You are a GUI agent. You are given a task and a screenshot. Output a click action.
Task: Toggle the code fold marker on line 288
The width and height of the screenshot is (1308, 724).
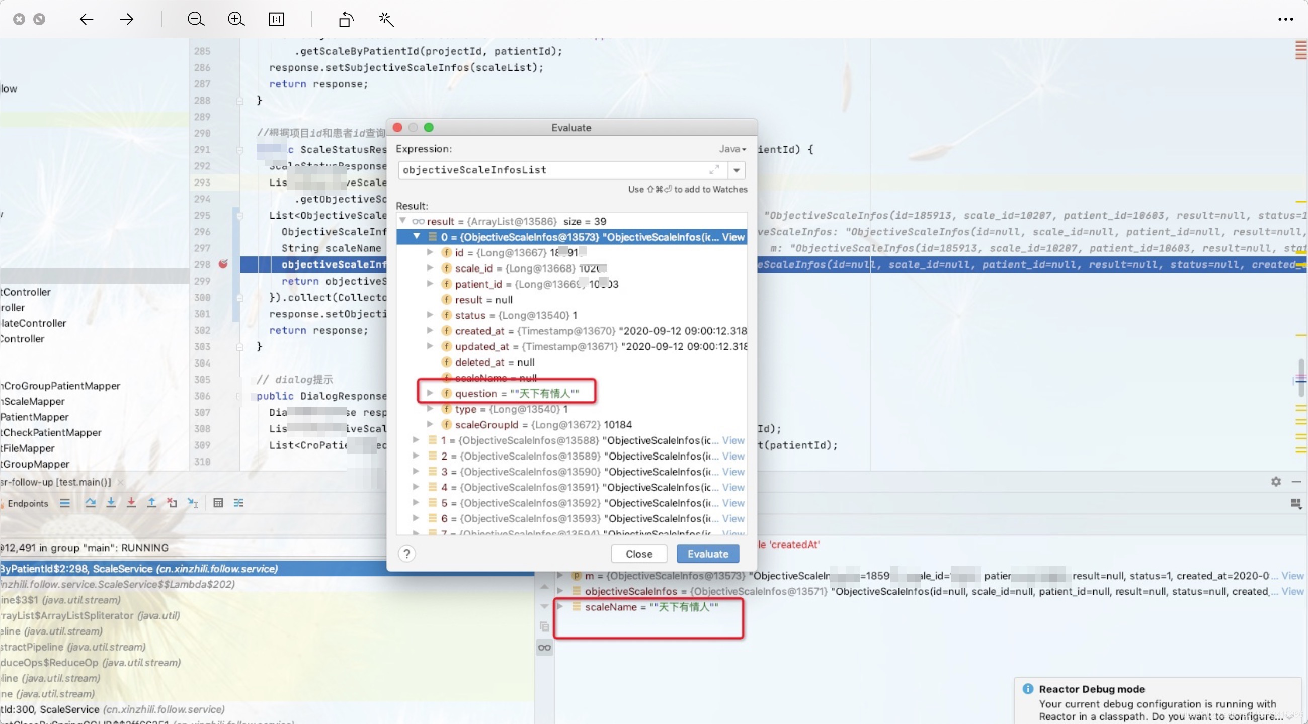tap(239, 101)
